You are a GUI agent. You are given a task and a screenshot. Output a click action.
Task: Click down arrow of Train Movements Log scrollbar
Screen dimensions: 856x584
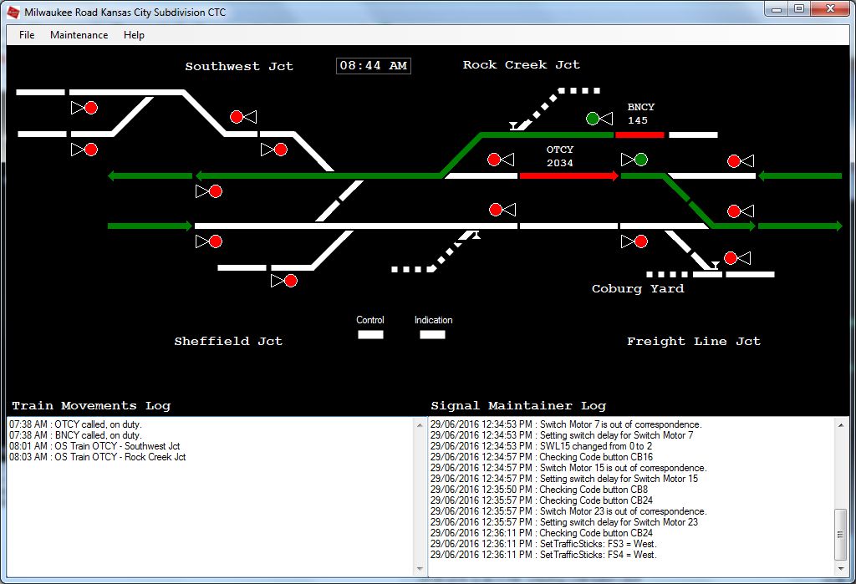420,569
